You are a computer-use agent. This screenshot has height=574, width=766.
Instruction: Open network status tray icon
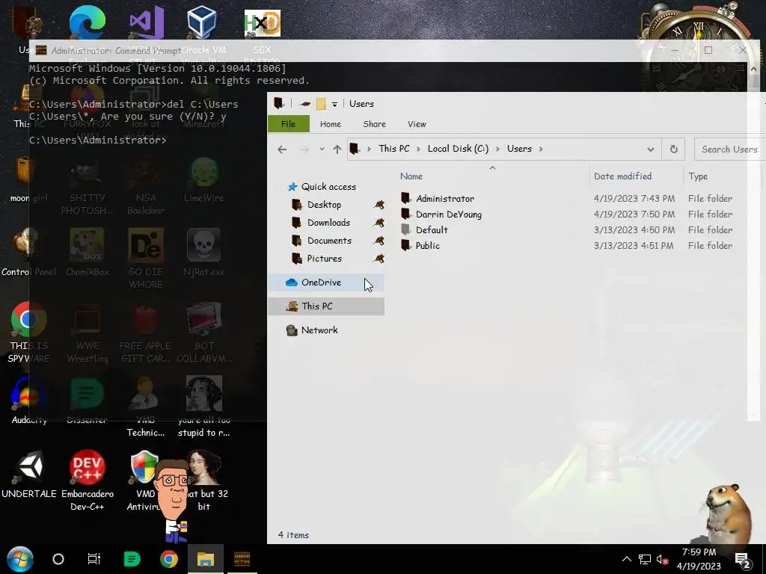645,559
